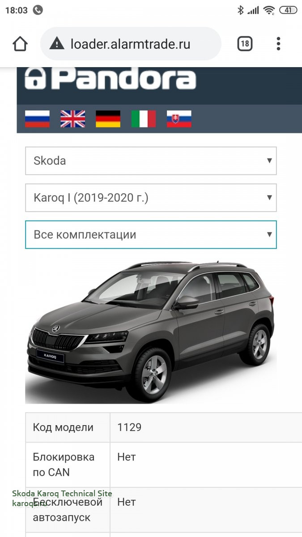Screen dimensions: 302x537
Task: Tap the phone call icon in status bar
Action: coord(38,10)
